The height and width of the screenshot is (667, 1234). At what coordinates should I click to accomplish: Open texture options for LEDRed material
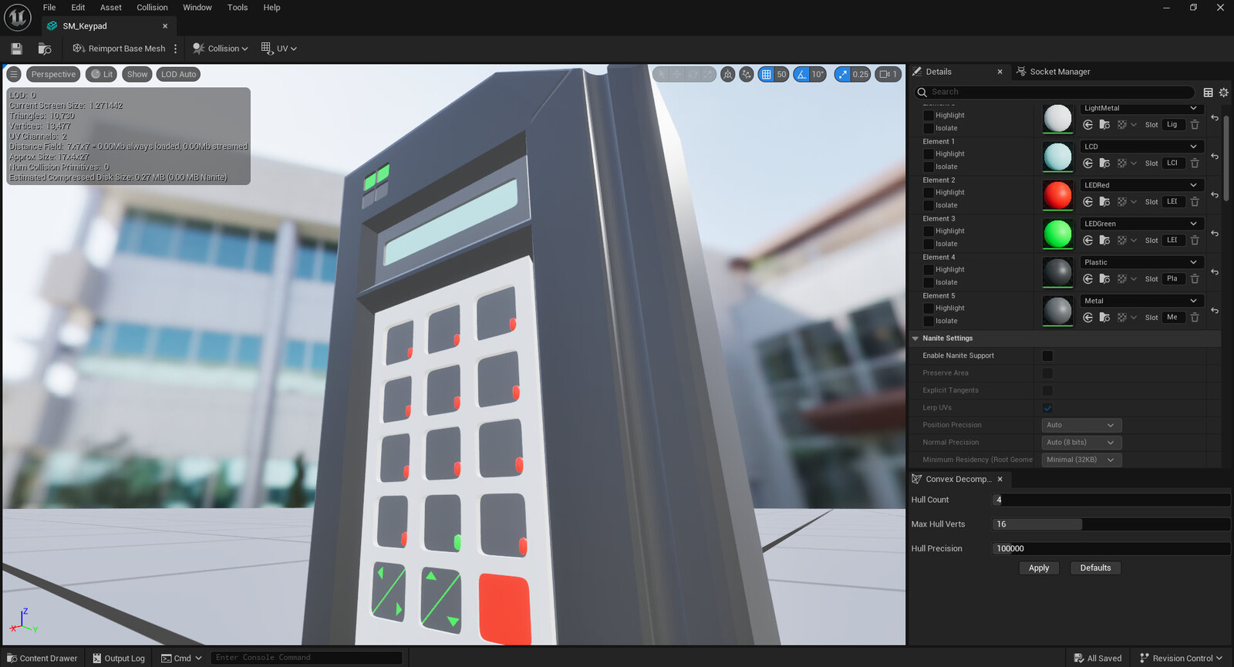point(1126,202)
